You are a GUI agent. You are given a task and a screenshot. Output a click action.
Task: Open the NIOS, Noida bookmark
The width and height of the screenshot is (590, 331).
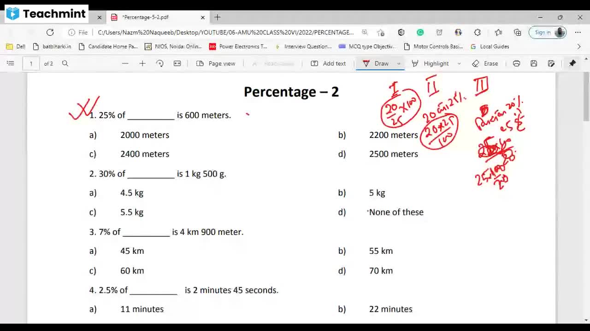[x=173, y=46]
